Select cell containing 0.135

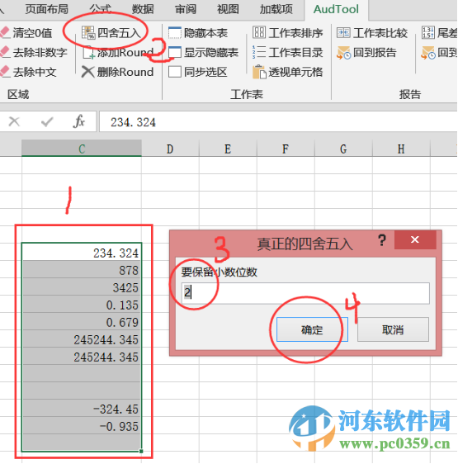click(x=82, y=304)
